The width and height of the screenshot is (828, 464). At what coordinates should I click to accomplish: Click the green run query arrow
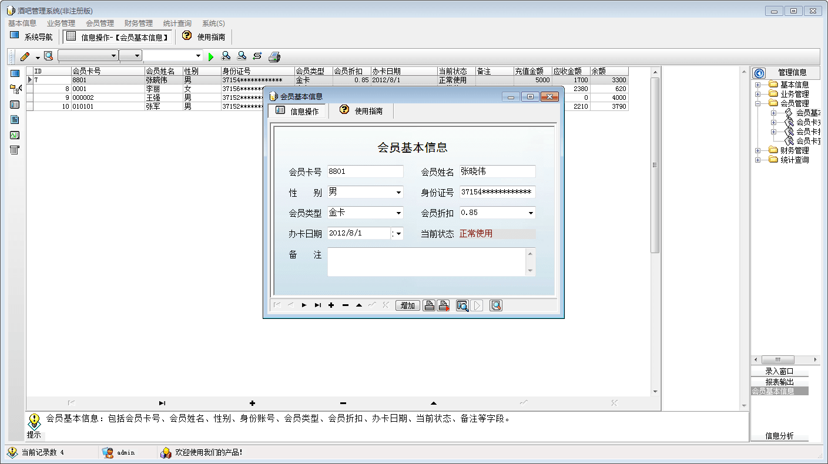coord(212,56)
